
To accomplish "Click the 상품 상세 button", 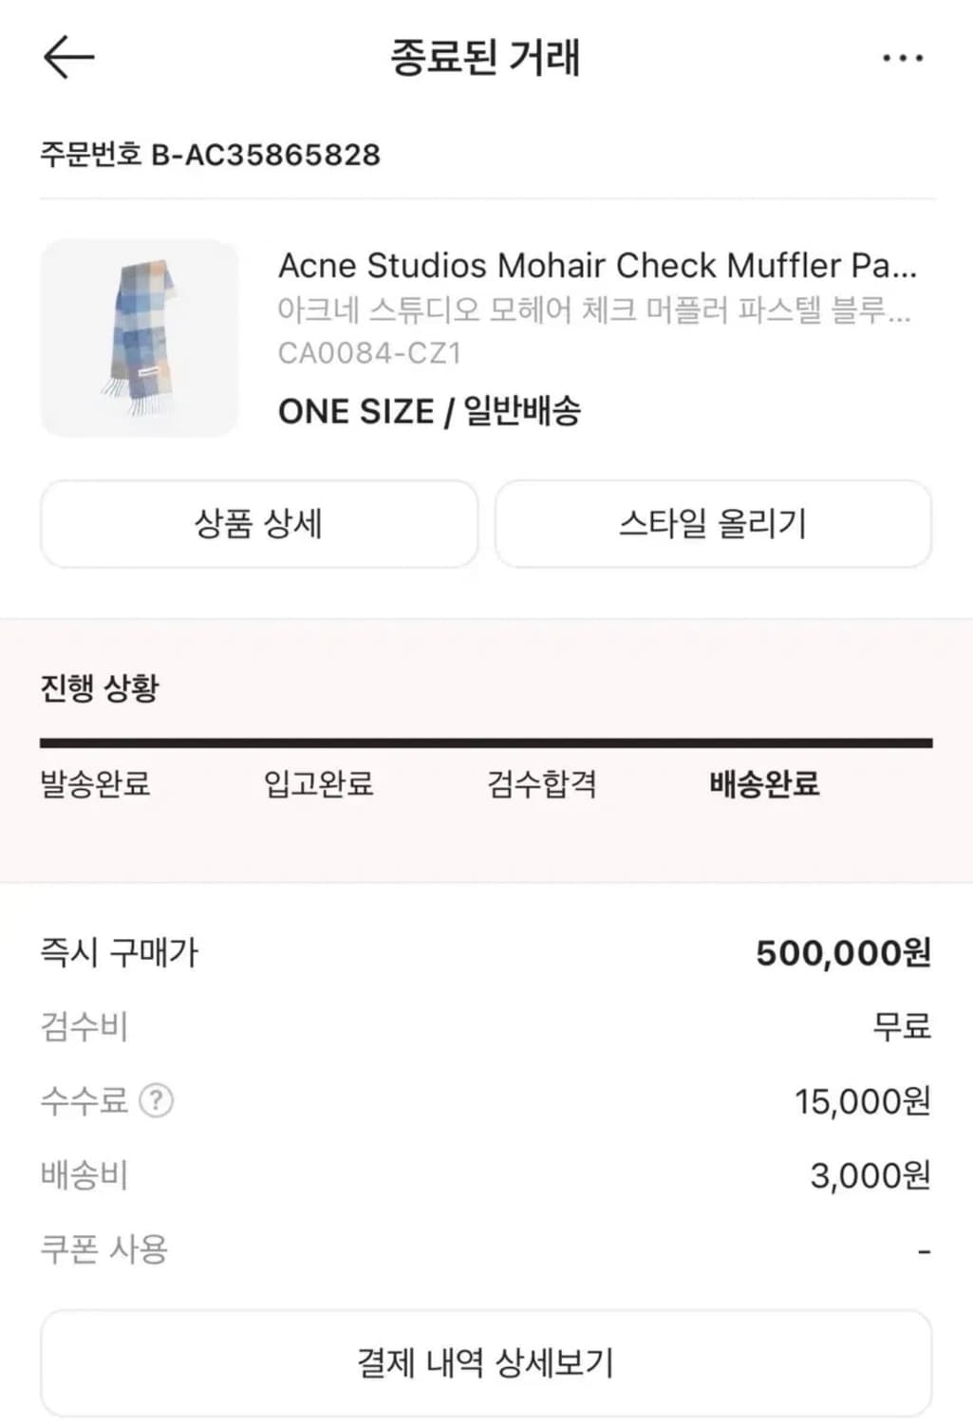I will (258, 524).
